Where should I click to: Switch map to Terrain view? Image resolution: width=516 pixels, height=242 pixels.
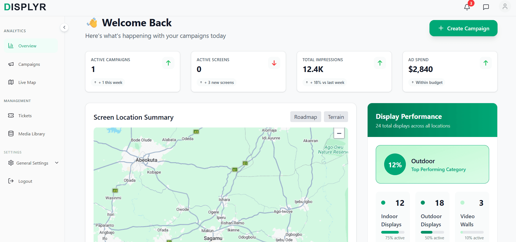tap(336, 117)
